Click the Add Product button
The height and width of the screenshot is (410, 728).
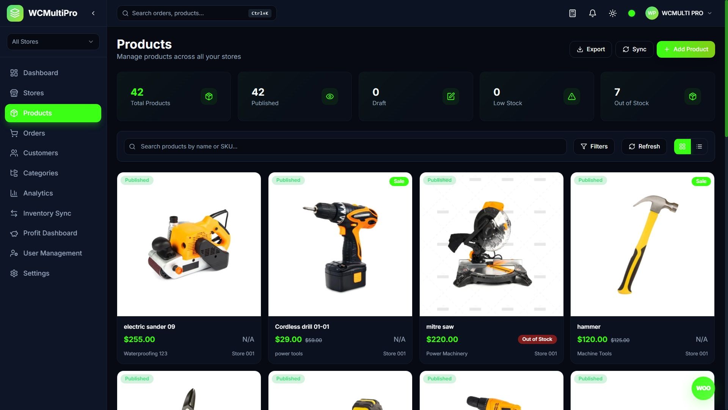point(686,49)
